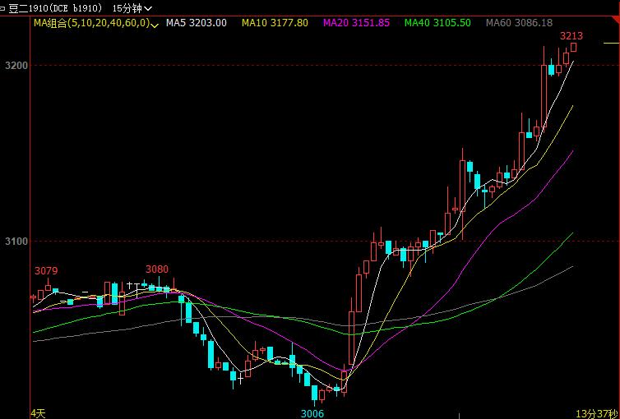Click the 3006 low price marker

pos(312,413)
